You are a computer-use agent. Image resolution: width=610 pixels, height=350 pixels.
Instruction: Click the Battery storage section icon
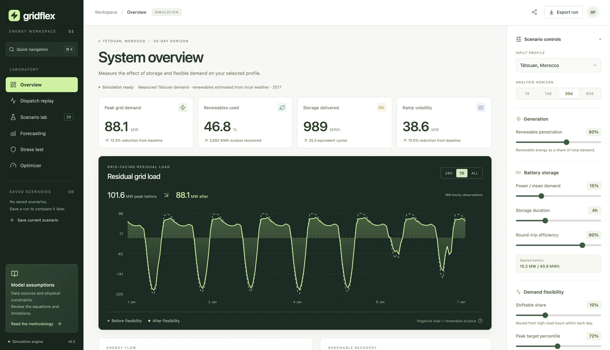coord(518,173)
